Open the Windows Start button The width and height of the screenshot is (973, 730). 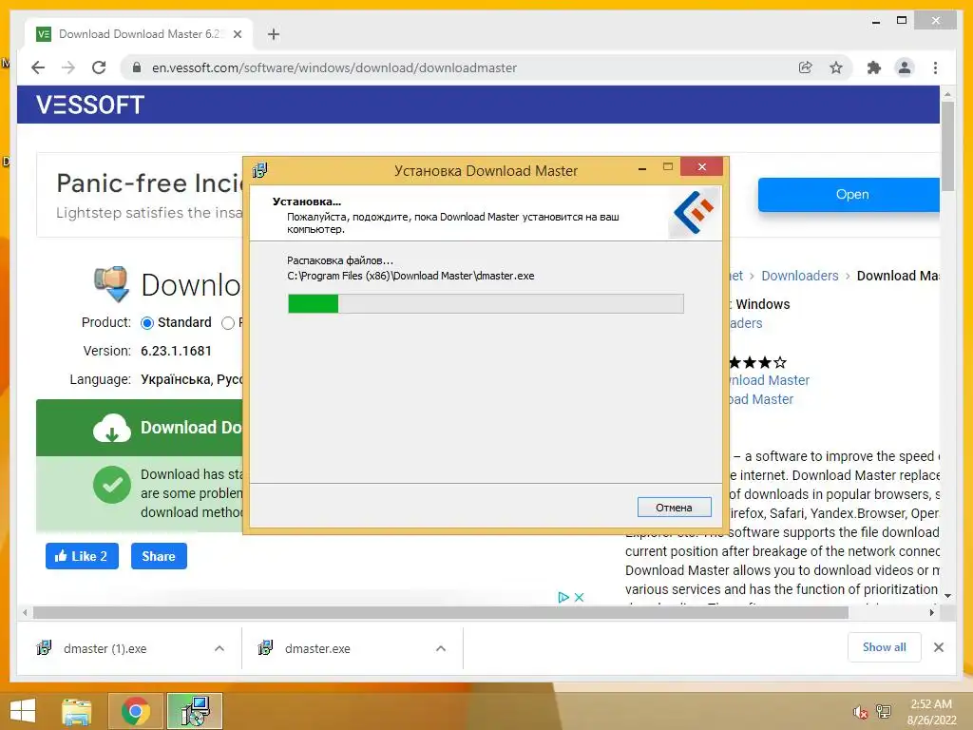(x=23, y=711)
